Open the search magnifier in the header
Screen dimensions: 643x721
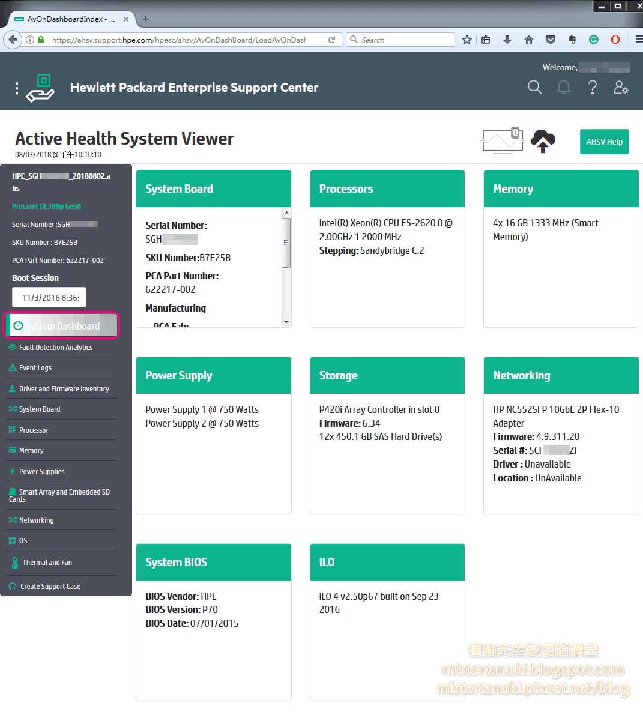534,87
